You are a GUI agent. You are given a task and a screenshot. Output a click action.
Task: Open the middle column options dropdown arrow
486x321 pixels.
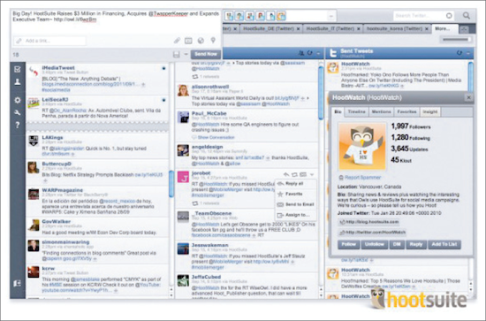coord(318,53)
